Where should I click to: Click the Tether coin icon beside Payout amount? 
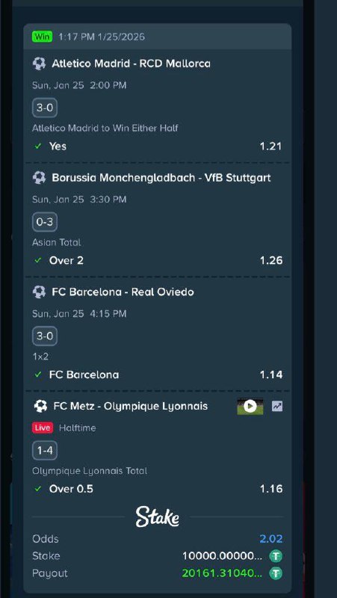[x=276, y=573]
